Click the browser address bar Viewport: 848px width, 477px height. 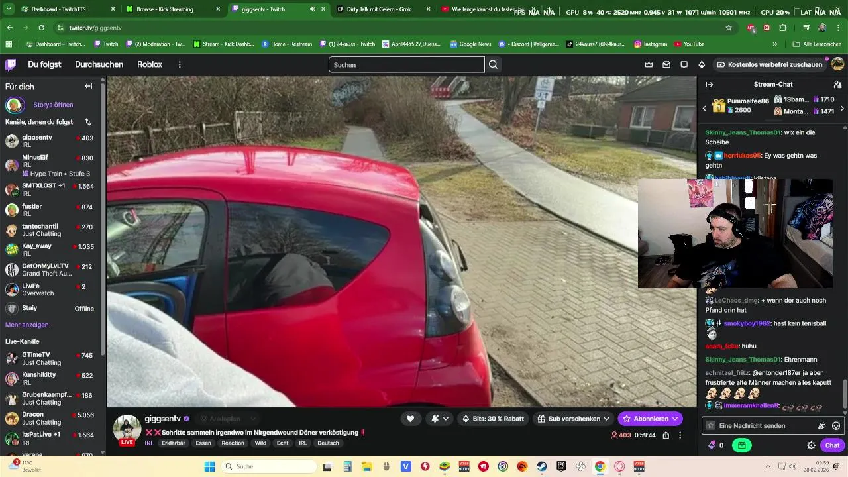[391, 28]
